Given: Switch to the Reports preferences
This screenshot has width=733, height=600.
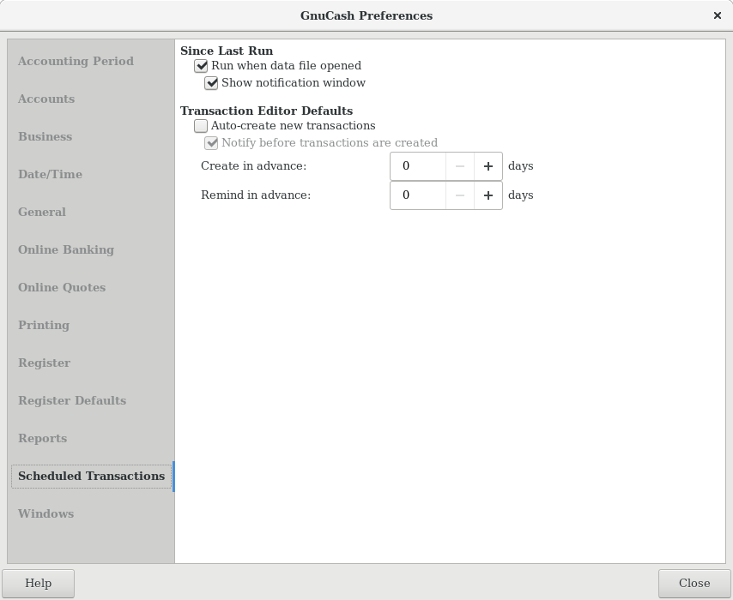Looking at the screenshot, I should [x=42, y=439].
